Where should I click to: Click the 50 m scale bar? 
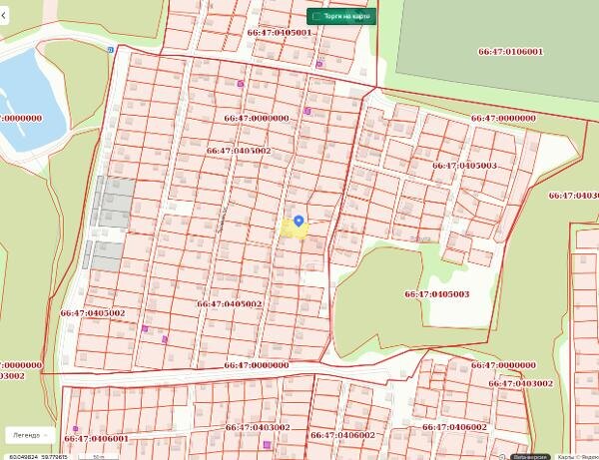coord(99,457)
